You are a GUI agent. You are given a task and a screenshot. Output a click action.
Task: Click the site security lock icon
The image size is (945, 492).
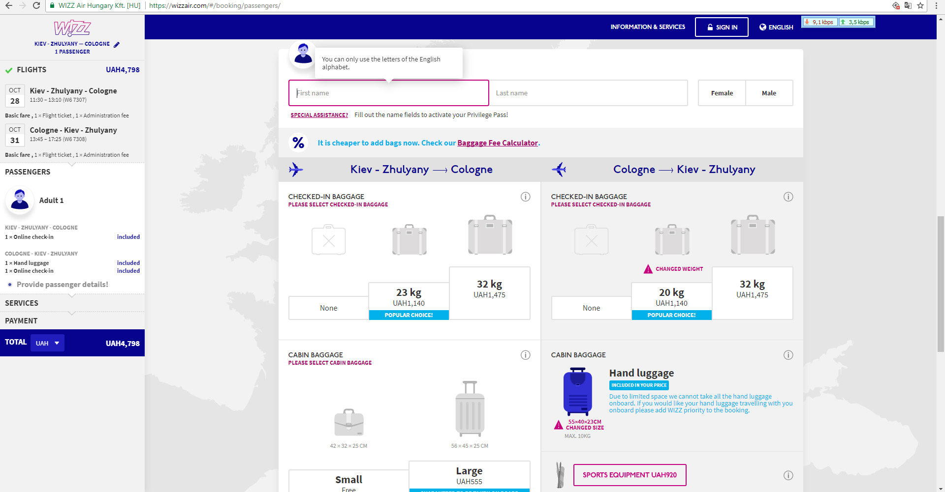[x=52, y=5]
